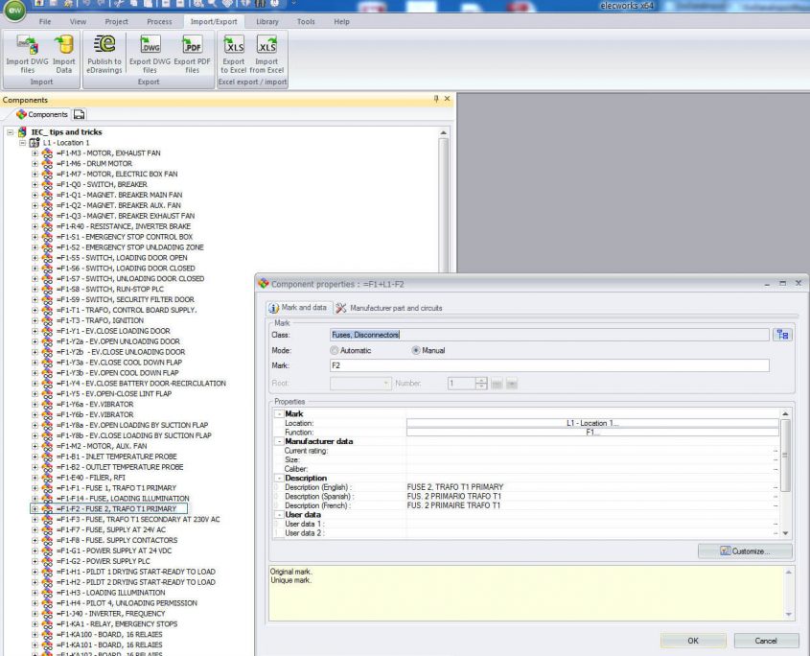Viewport: 810px width, 656px height.
Task: Expand the =F1-F2 FUSE 2, TRAFO T1 PRIMARY node
Action: (35, 509)
